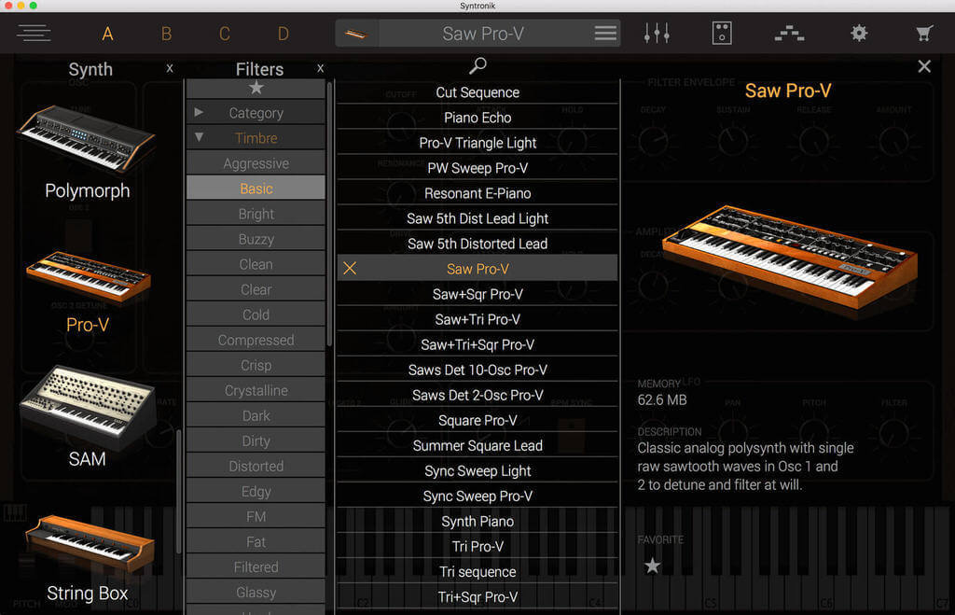955x615 pixels.
Task: Toggle the Distorted timbre filter
Action: coord(256,467)
